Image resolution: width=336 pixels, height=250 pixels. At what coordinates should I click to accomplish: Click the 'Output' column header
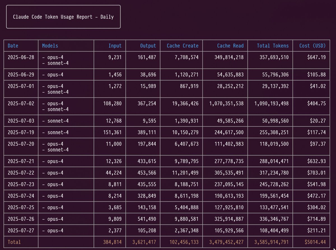click(148, 46)
